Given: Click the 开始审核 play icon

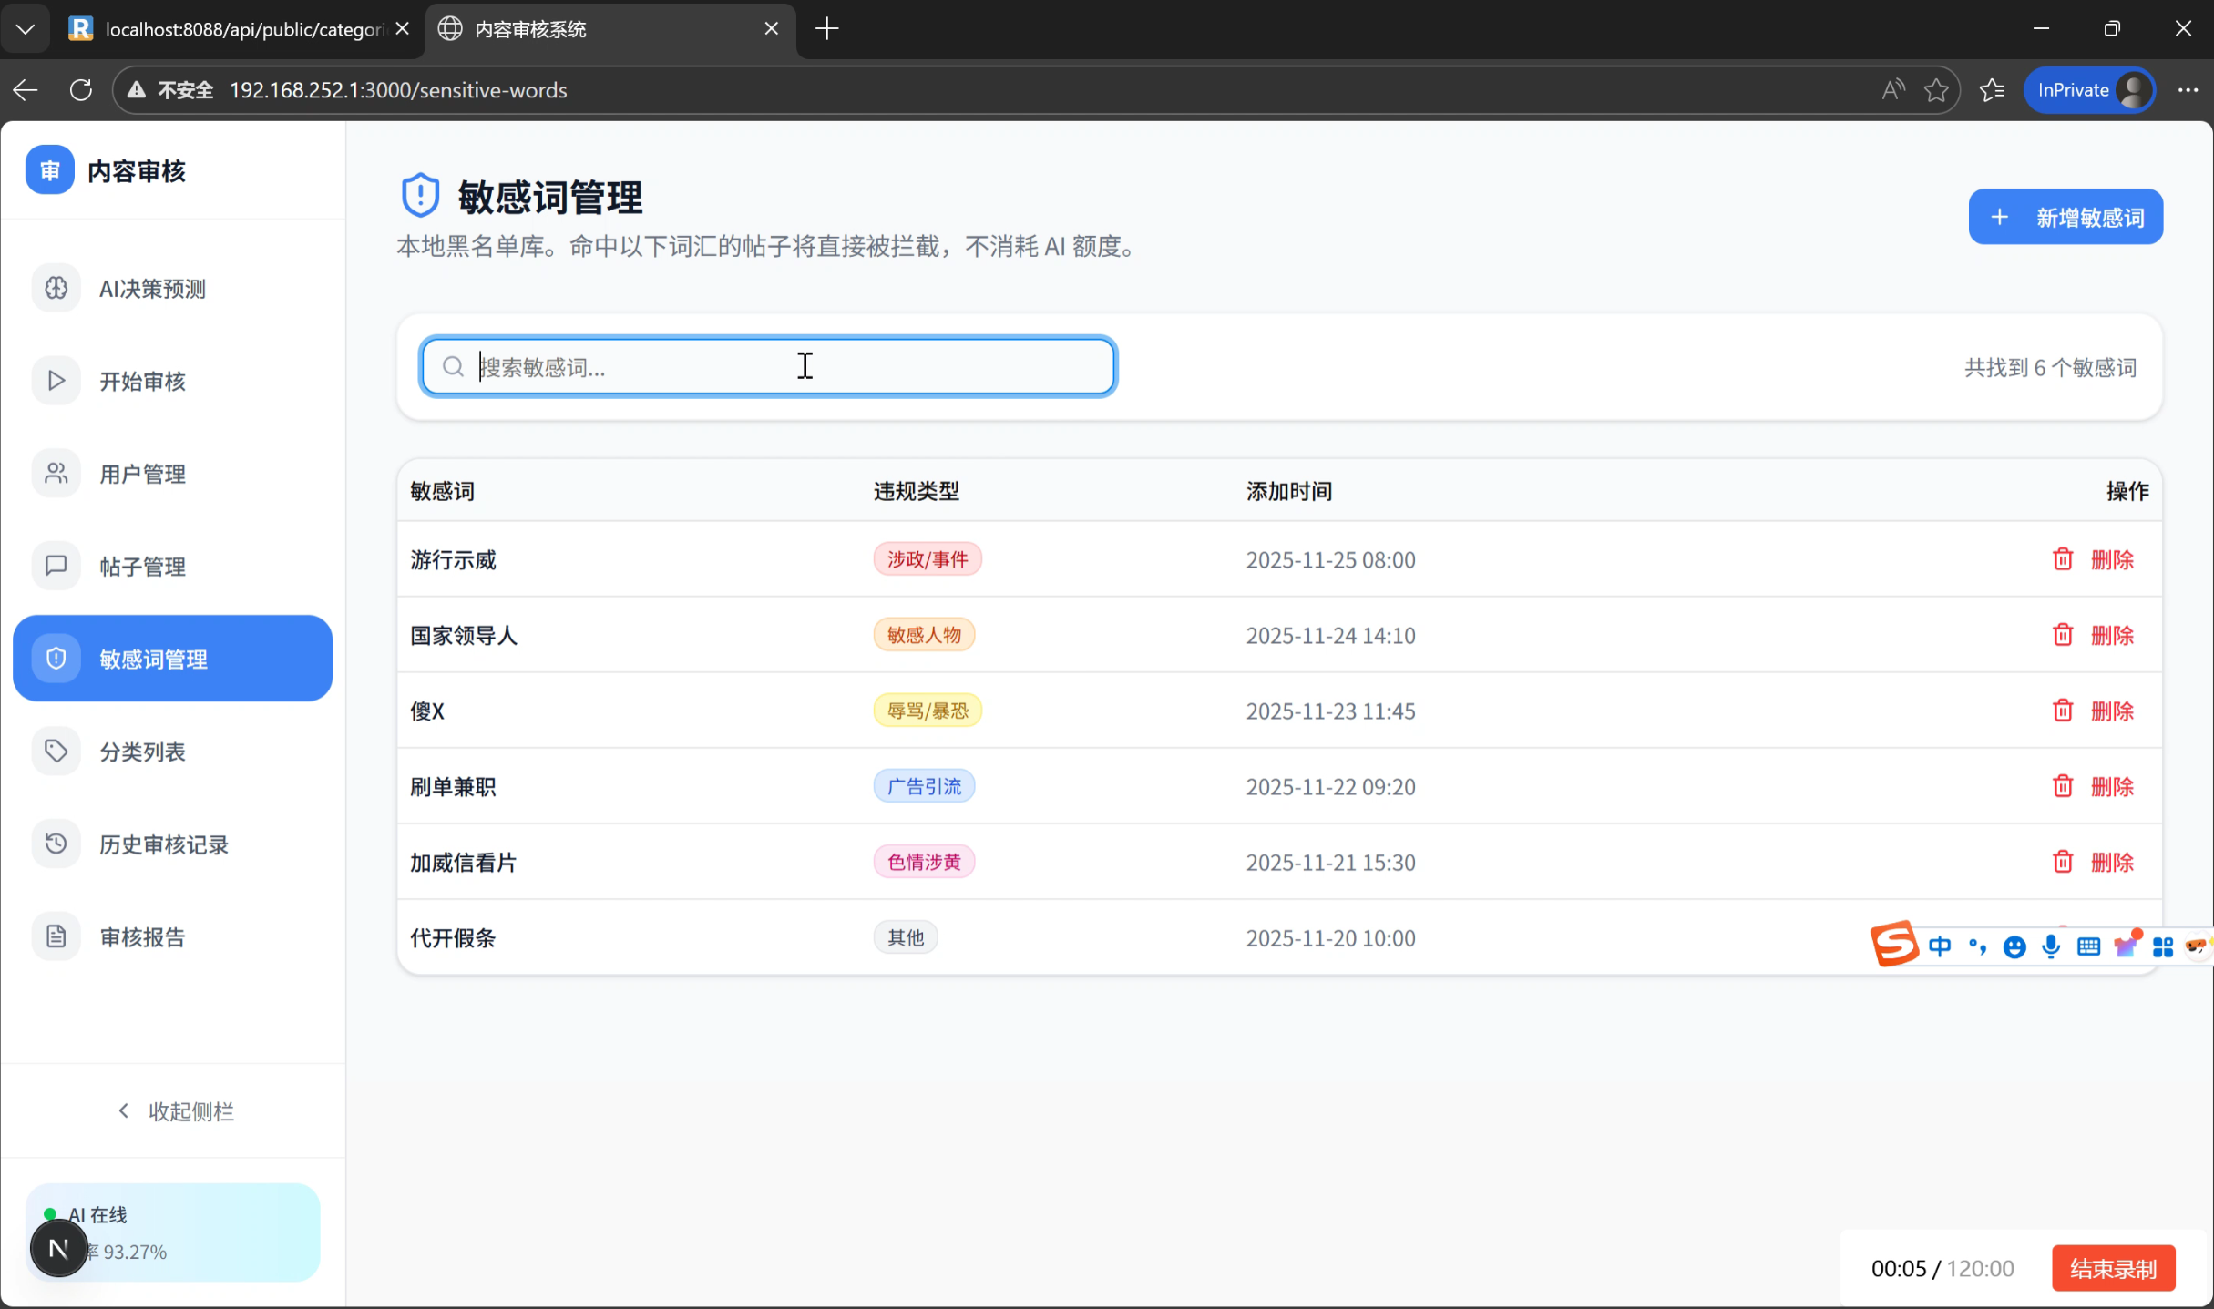Looking at the screenshot, I should [x=56, y=381].
